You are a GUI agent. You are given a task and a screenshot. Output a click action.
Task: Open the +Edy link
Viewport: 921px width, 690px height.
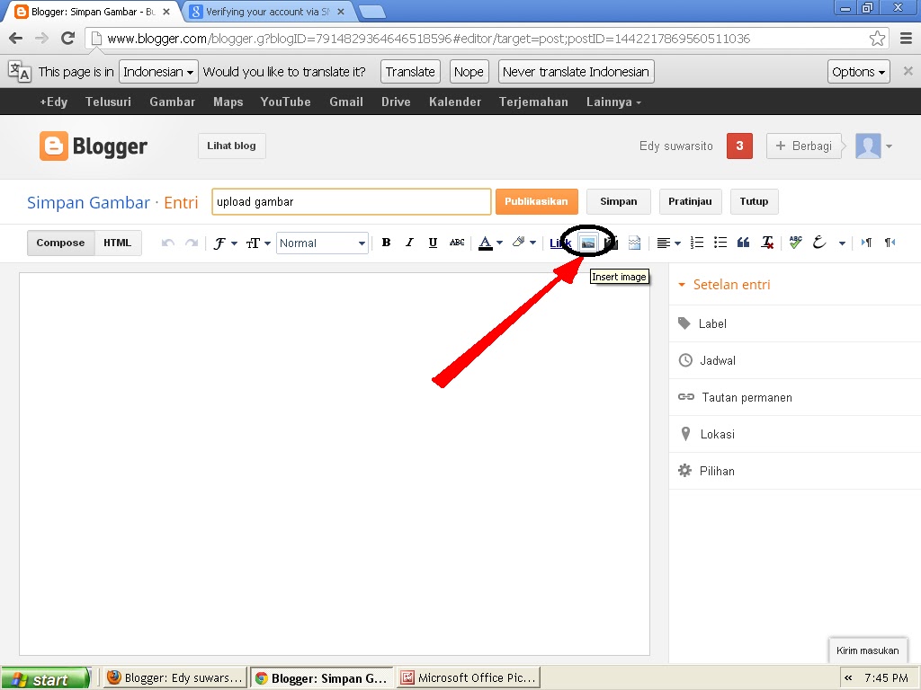coord(53,102)
